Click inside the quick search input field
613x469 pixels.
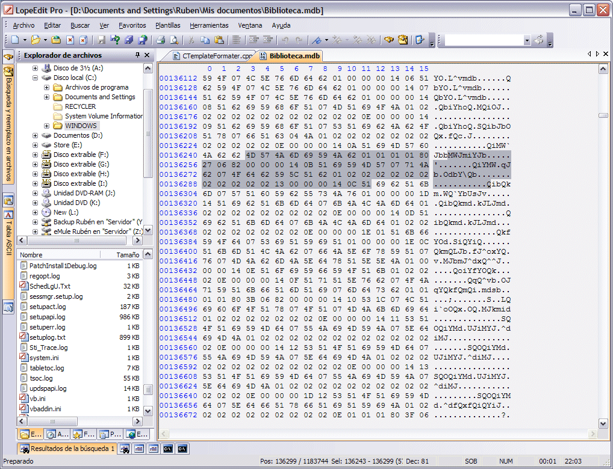(x=484, y=40)
